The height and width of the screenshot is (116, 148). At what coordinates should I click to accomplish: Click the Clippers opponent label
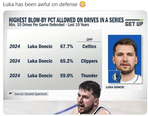pos(89,61)
